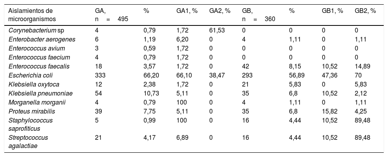Click the 'GA1, %' column header

[x=187, y=11]
